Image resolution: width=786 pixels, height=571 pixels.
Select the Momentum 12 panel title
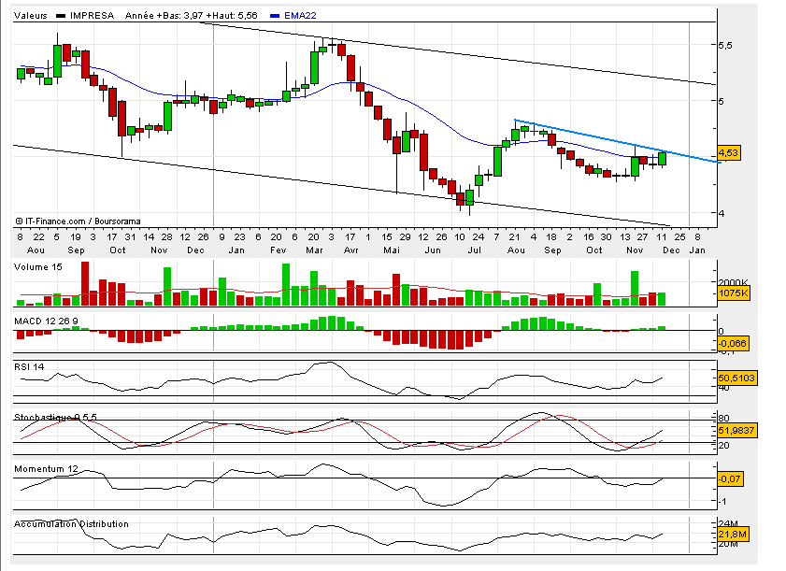pos(46,469)
